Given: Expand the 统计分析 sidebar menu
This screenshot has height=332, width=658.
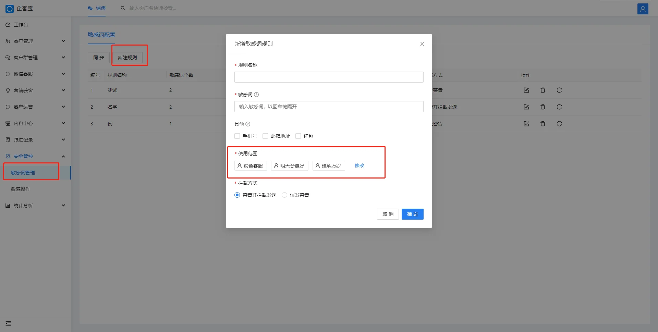Looking at the screenshot, I should pyautogui.click(x=36, y=206).
